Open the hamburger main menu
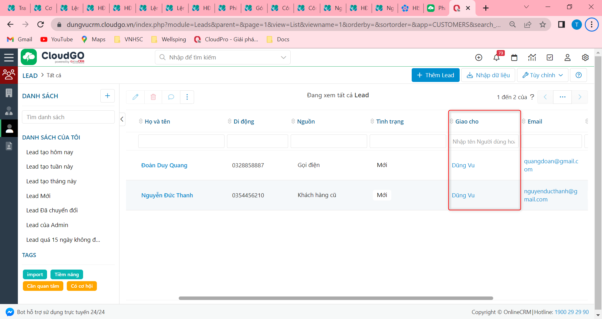Viewport: 602px width, 319px height. pos(9,58)
